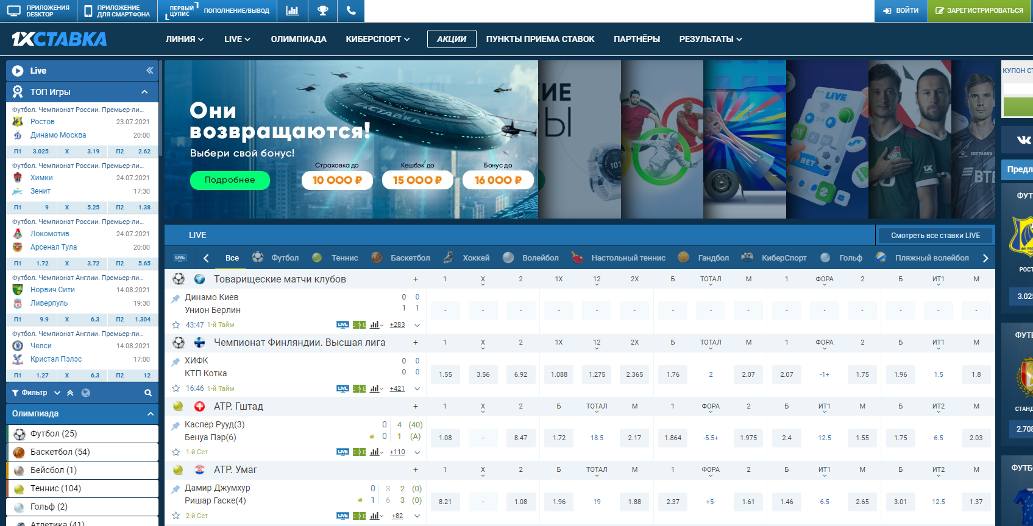Click the LIVE monitor icon left of sports tabs
Viewport: 1033px width, 526px height.
[180, 258]
